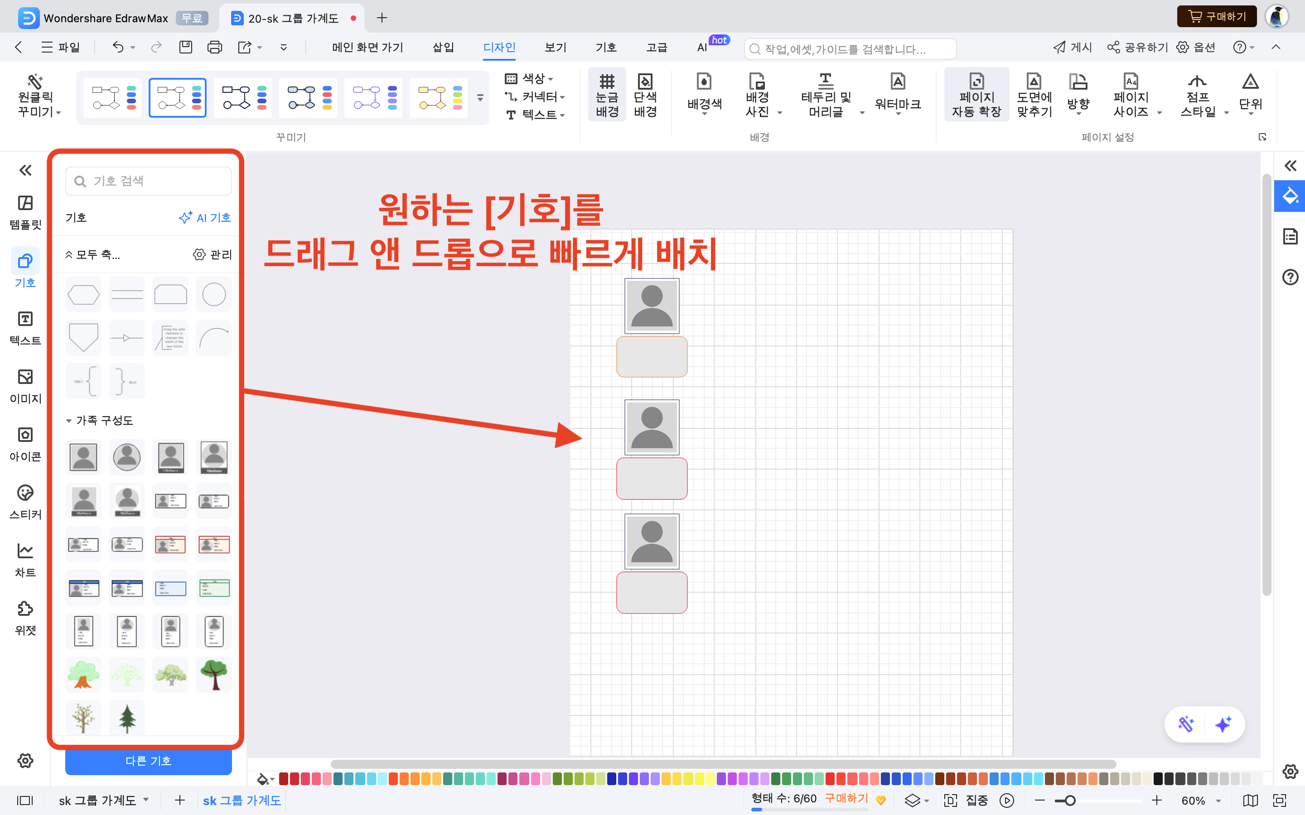Open the 60% zoom level dropdown

pos(1218,801)
